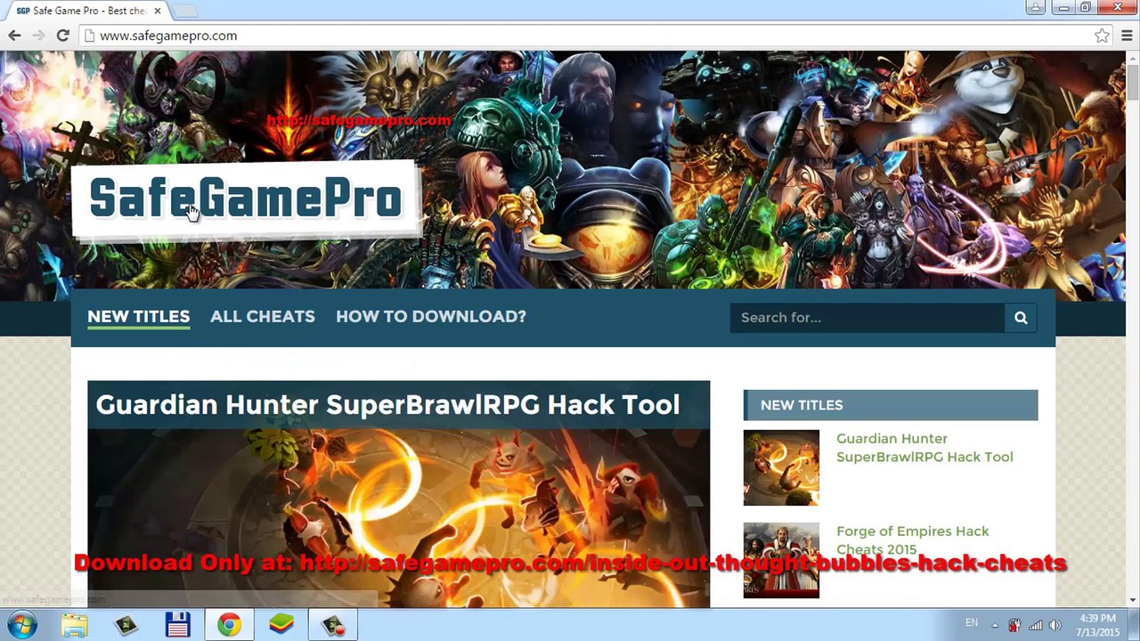Click the red security tray icon
Screen dimensions: 1140x641
click(1014, 625)
